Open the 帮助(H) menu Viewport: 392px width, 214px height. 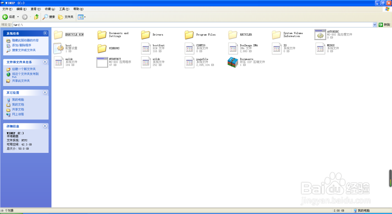[78, 9]
